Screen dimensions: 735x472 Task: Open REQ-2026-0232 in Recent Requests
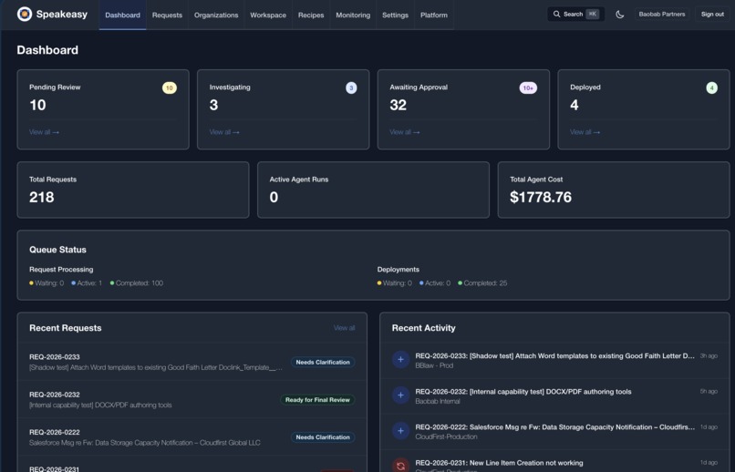pos(192,399)
